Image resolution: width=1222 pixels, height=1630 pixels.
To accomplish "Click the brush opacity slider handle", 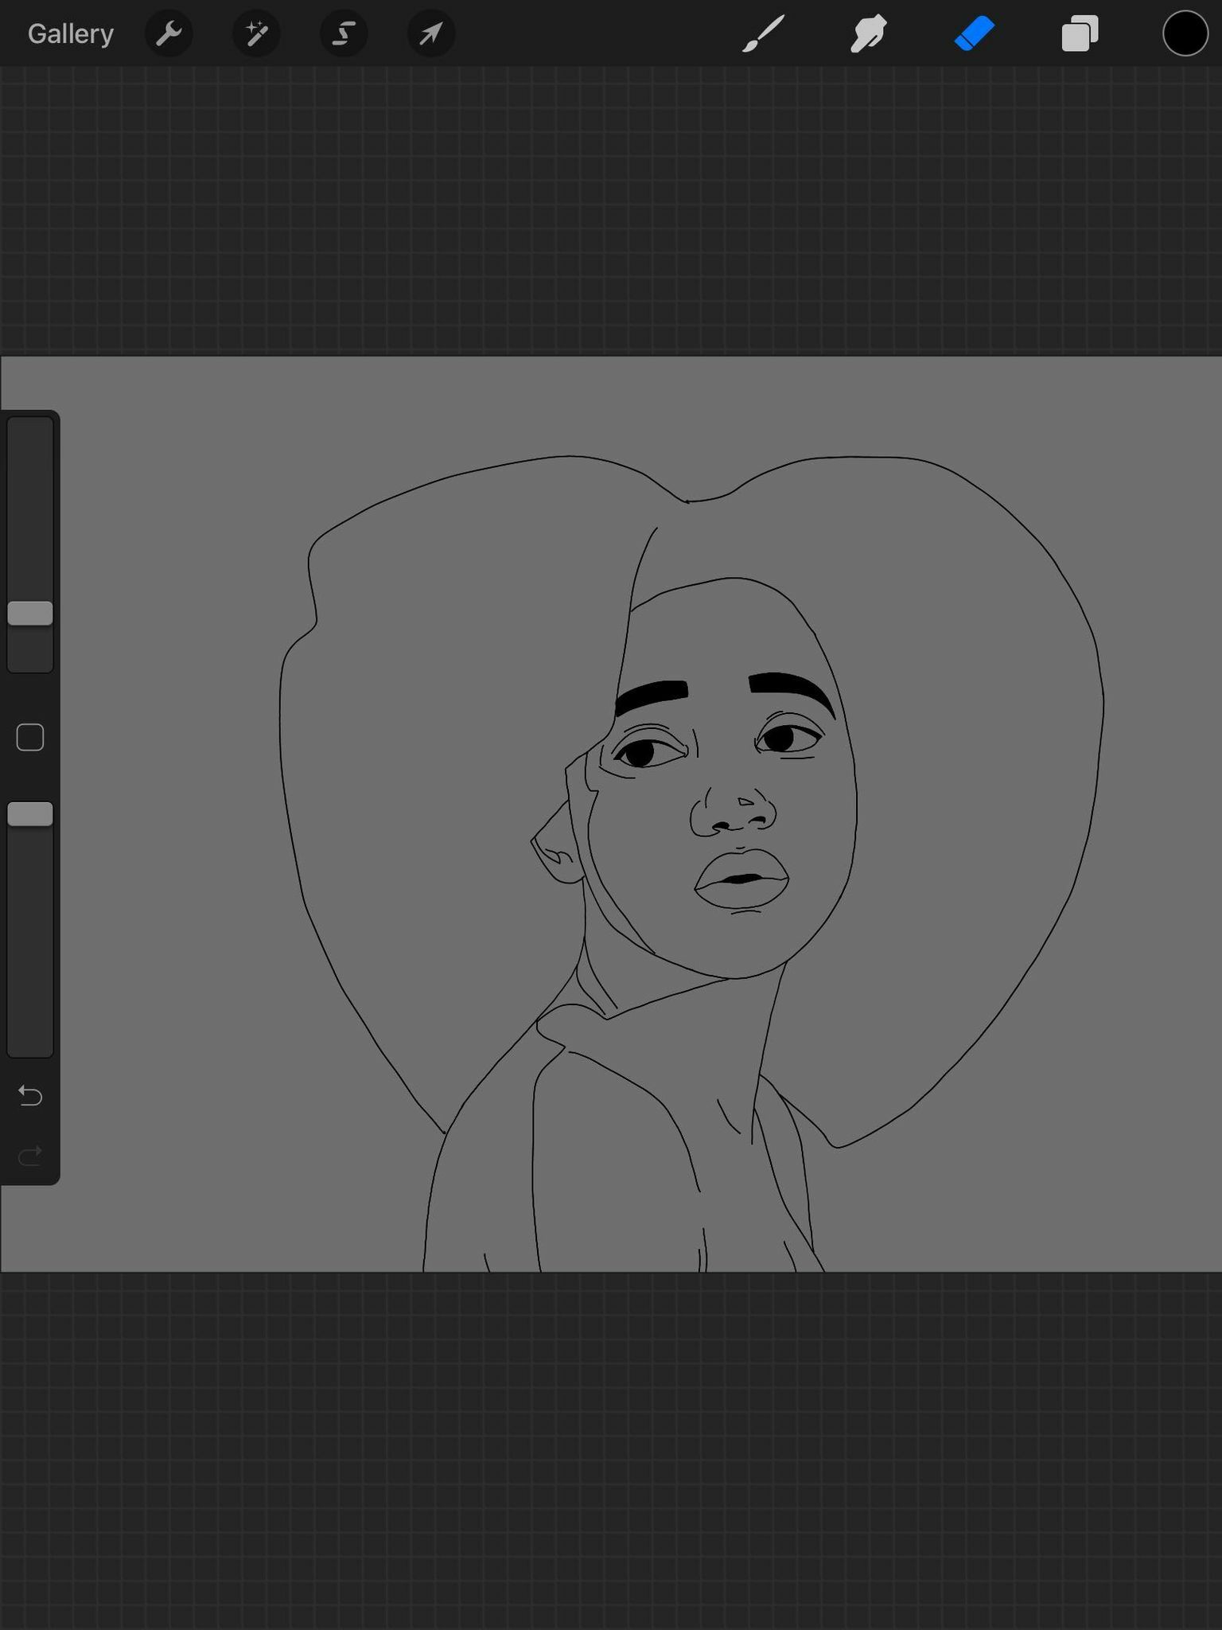I will pyautogui.click(x=30, y=814).
